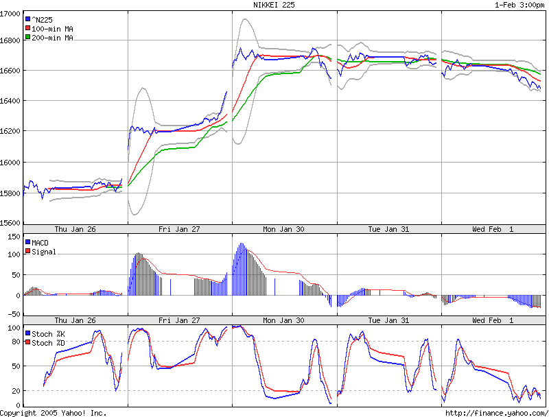Click Tue Jan 31 label under MACD chart

tap(388, 320)
